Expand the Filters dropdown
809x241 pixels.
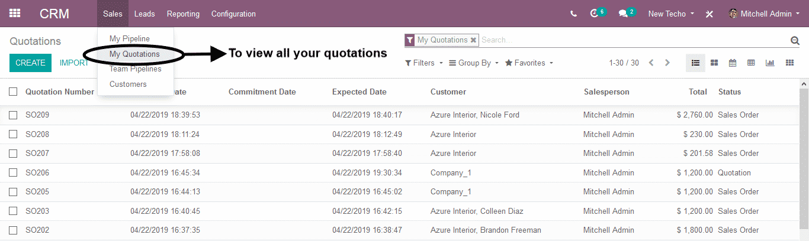click(x=424, y=63)
